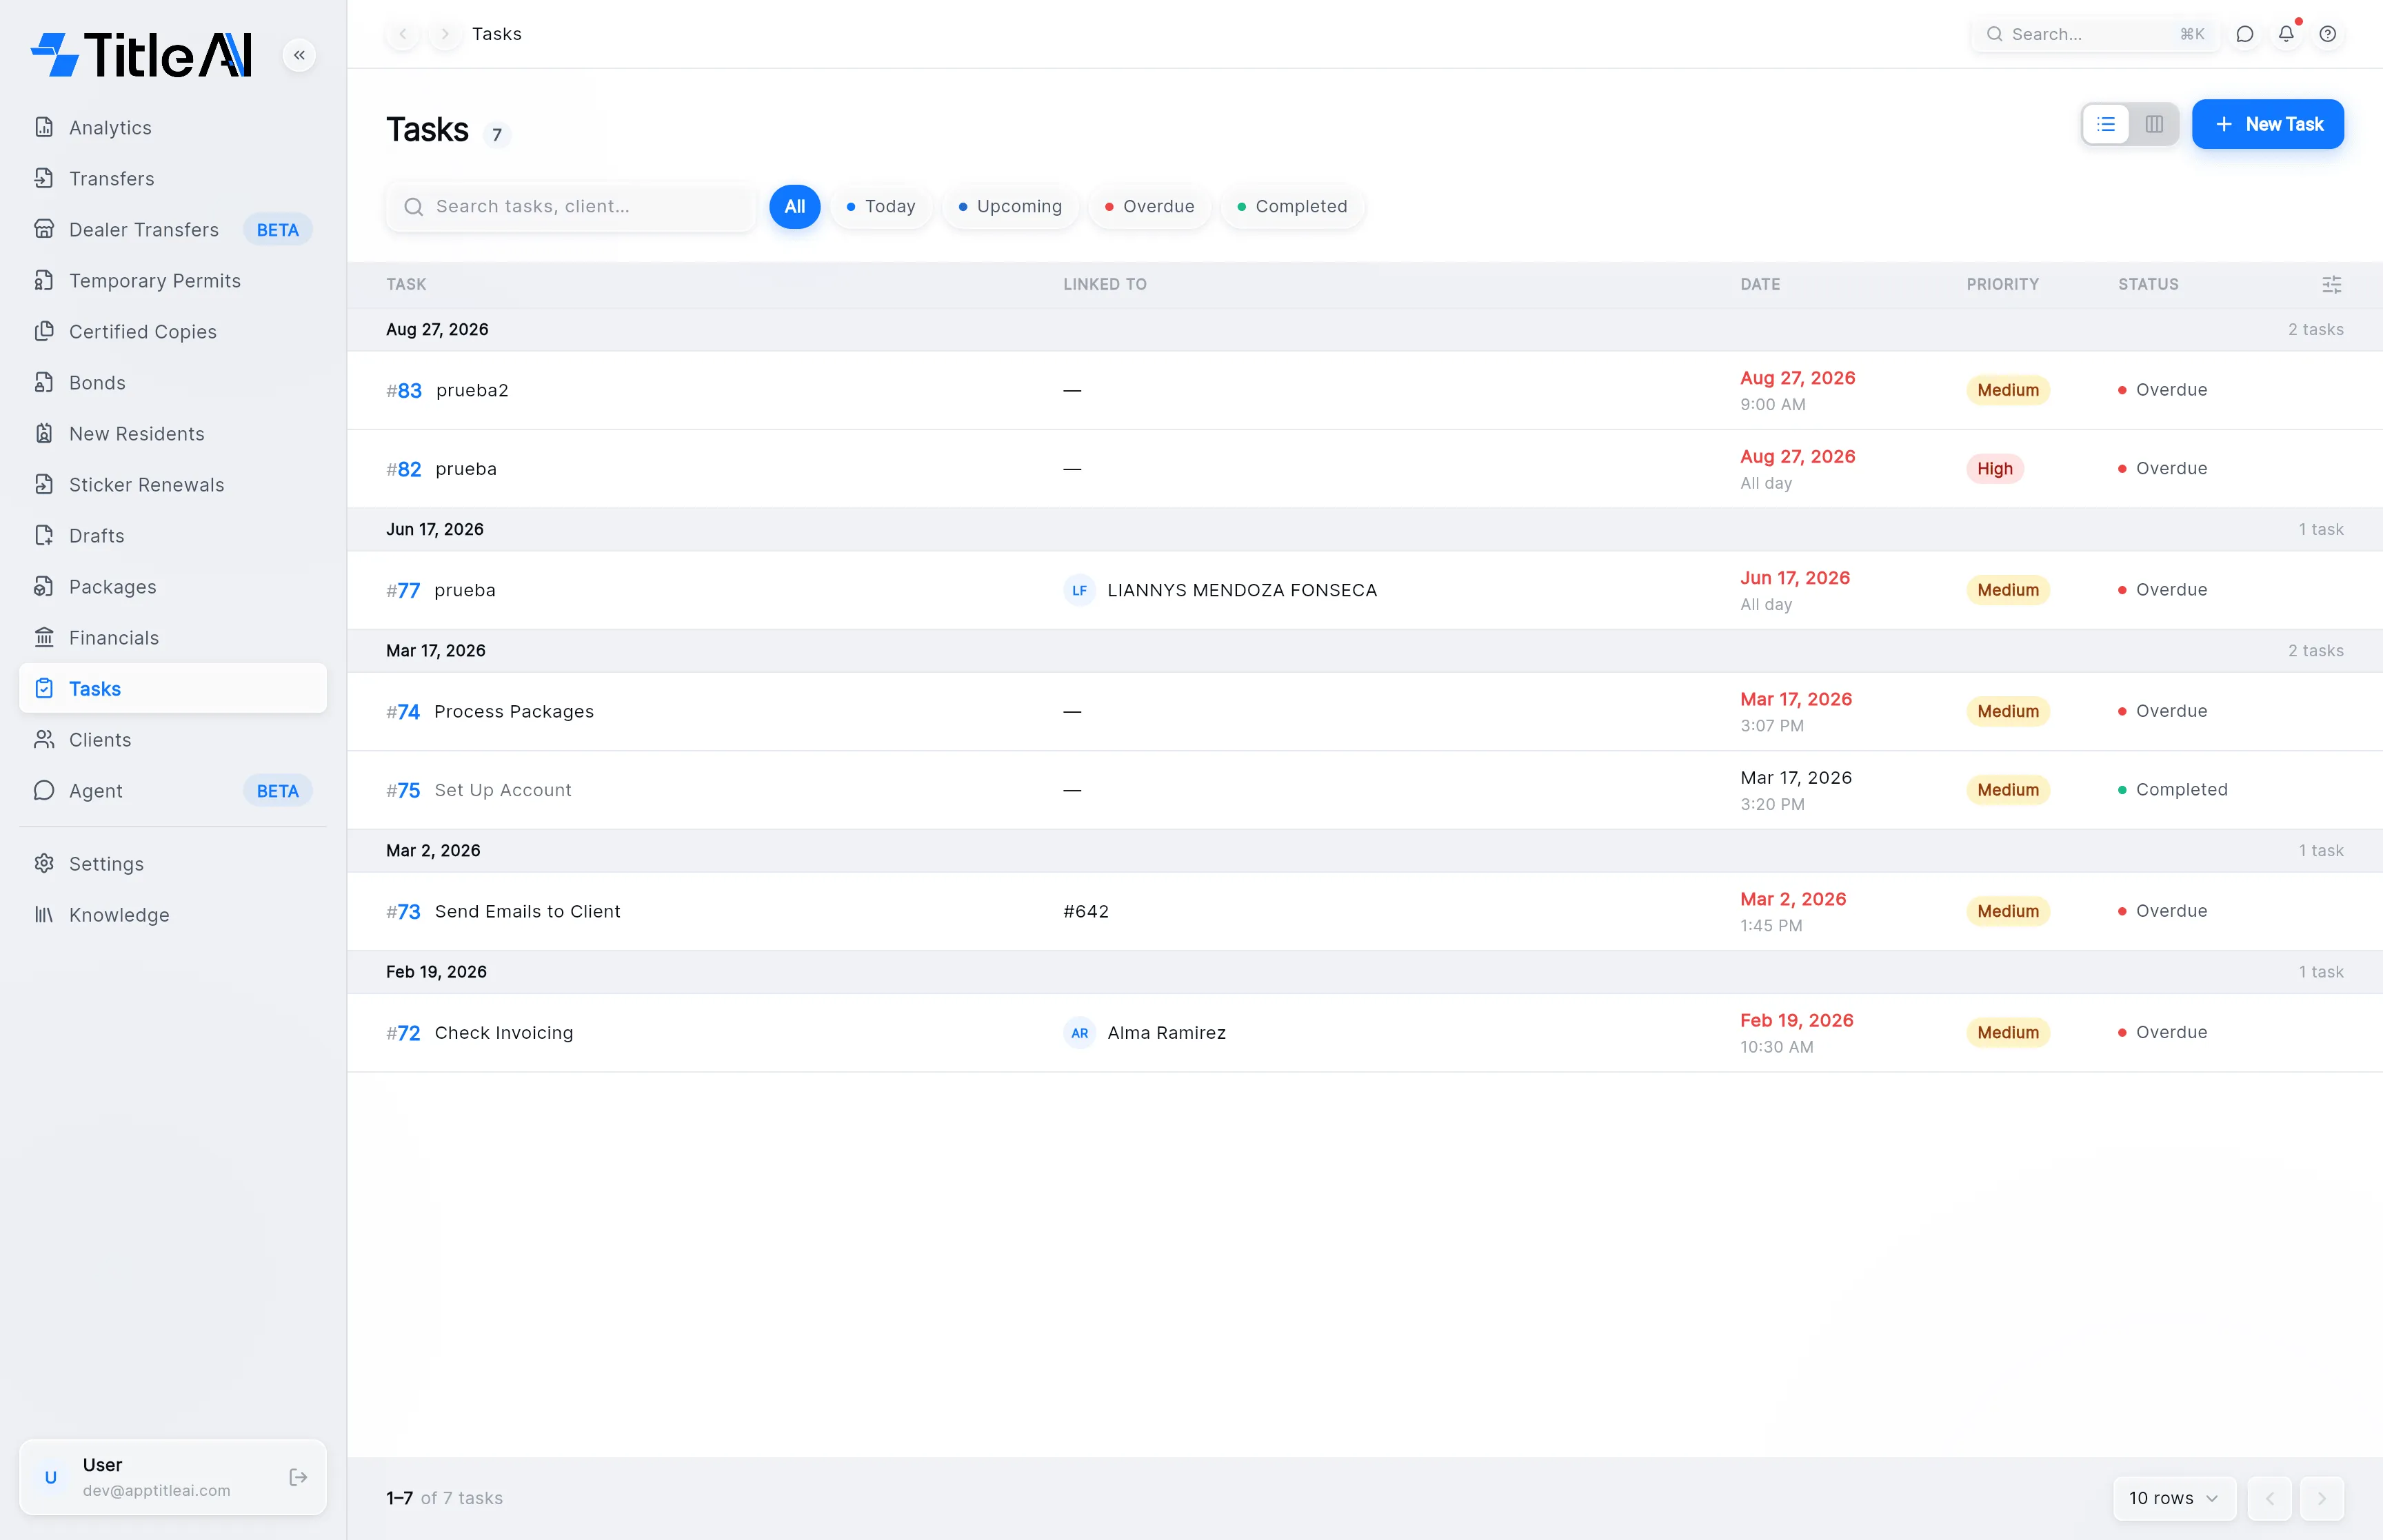Switch to list view
The height and width of the screenshot is (1540, 2383).
[x=2106, y=125]
